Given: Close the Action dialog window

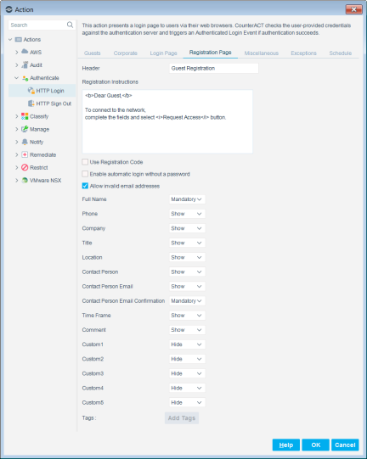Looking at the screenshot, I should (353, 9).
